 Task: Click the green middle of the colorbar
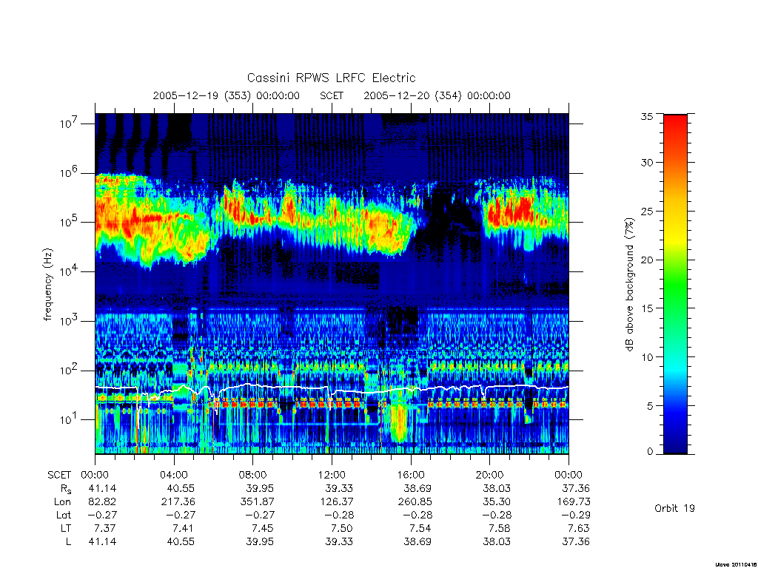(675, 284)
